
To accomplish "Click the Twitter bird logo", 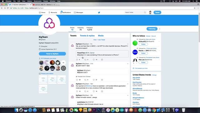I will point(99,13).
